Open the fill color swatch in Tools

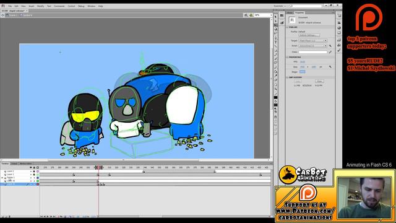[275, 105]
